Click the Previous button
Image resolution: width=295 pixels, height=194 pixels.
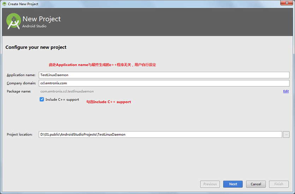click(x=210, y=184)
